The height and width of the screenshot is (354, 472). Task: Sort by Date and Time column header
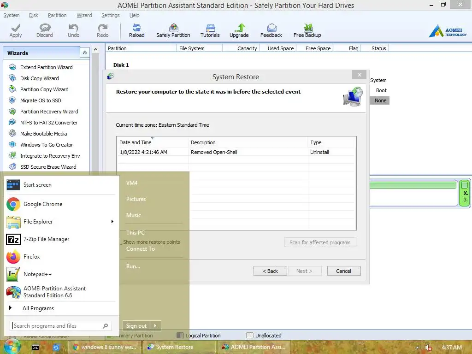[152, 142]
